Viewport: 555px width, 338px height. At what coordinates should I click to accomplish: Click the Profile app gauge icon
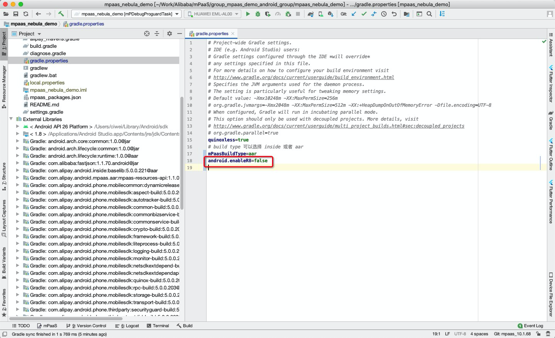pos(278,14)
